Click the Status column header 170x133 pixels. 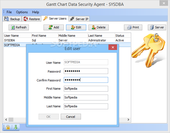pos(123,36)
